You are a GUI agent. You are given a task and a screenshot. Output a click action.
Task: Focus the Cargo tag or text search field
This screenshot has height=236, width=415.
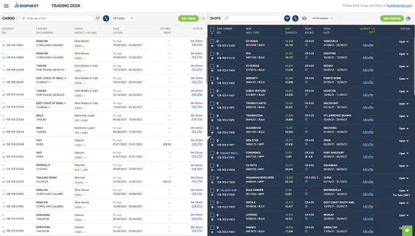(x=57, y=18)
